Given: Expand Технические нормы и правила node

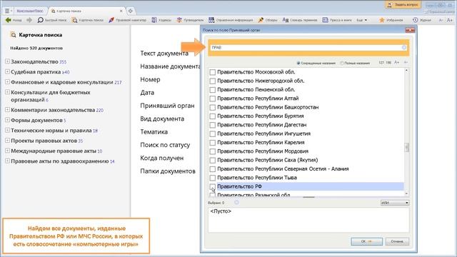Looking at the screenshot, I should (x=7, y=130).
